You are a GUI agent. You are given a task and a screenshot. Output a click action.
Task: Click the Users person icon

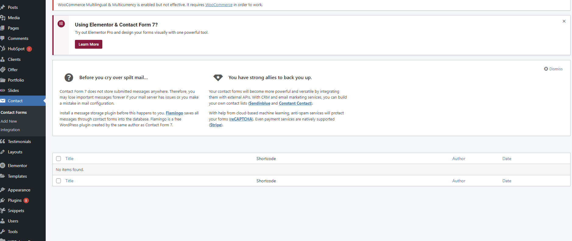click(3, 221)
